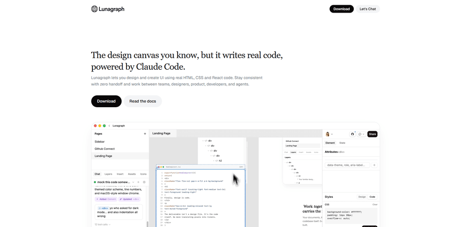Switch Styles view to Code

(372, 197)
